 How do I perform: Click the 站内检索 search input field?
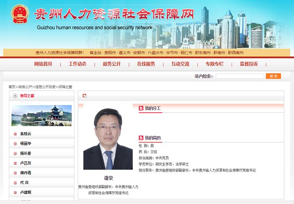point(240,76)
